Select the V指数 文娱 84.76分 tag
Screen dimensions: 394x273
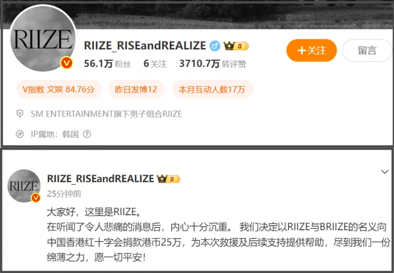58,89
